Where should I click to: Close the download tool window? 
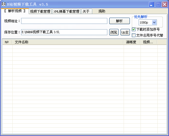164,4
